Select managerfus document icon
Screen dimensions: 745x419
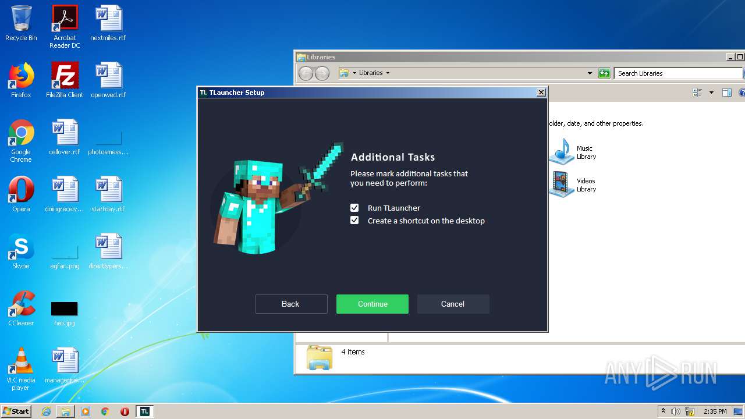(65, 366)
